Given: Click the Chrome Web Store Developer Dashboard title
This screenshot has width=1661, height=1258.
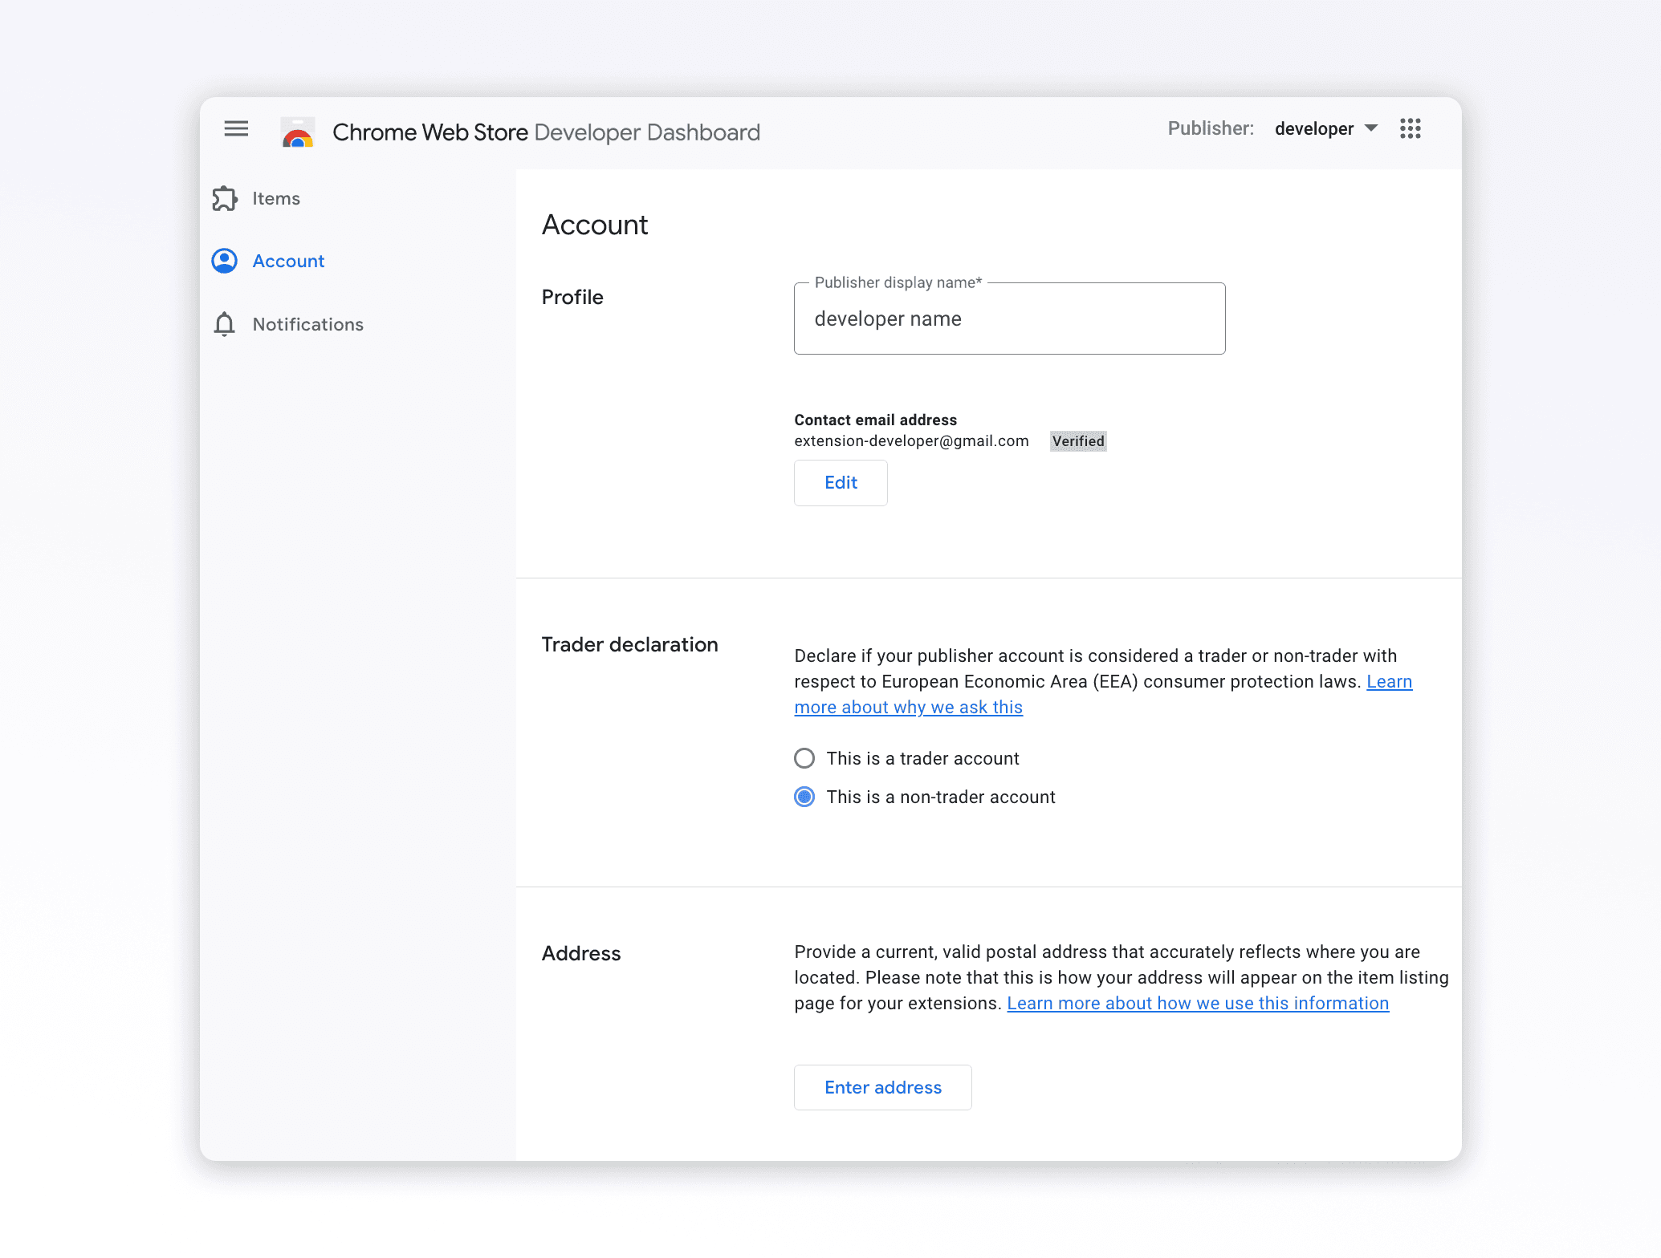Looking at the screenshot, I should (546, 132).
